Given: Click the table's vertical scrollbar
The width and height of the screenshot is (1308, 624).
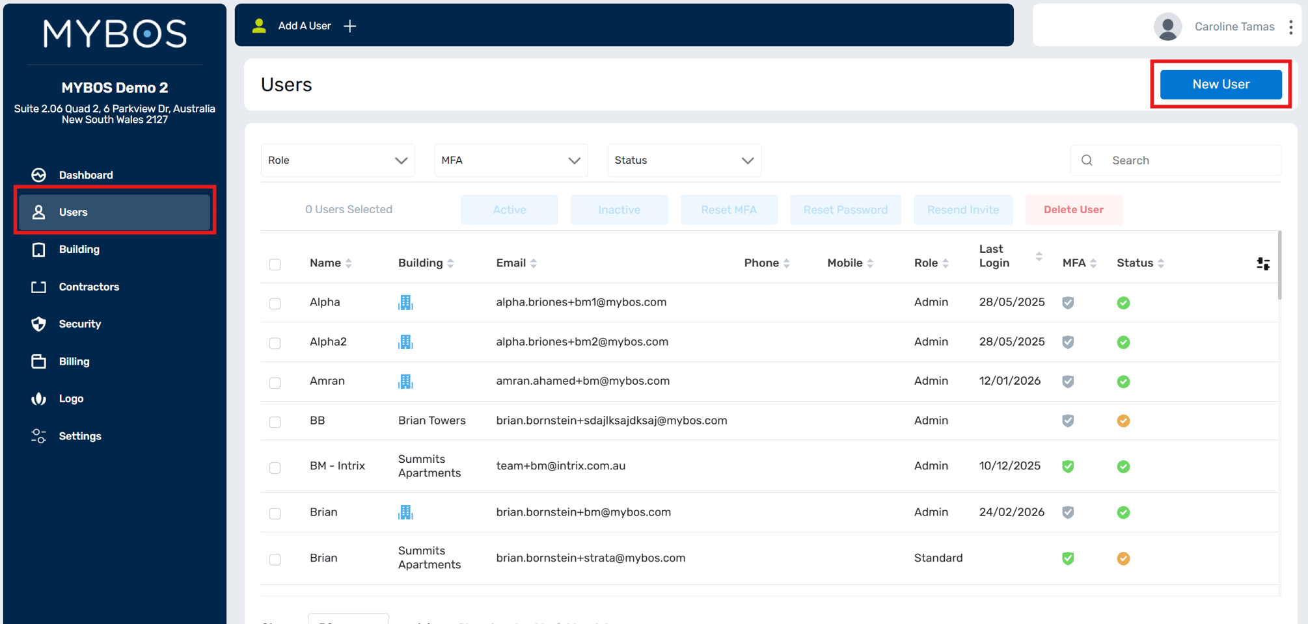Looking at the screenshot, I should 1279,265.
